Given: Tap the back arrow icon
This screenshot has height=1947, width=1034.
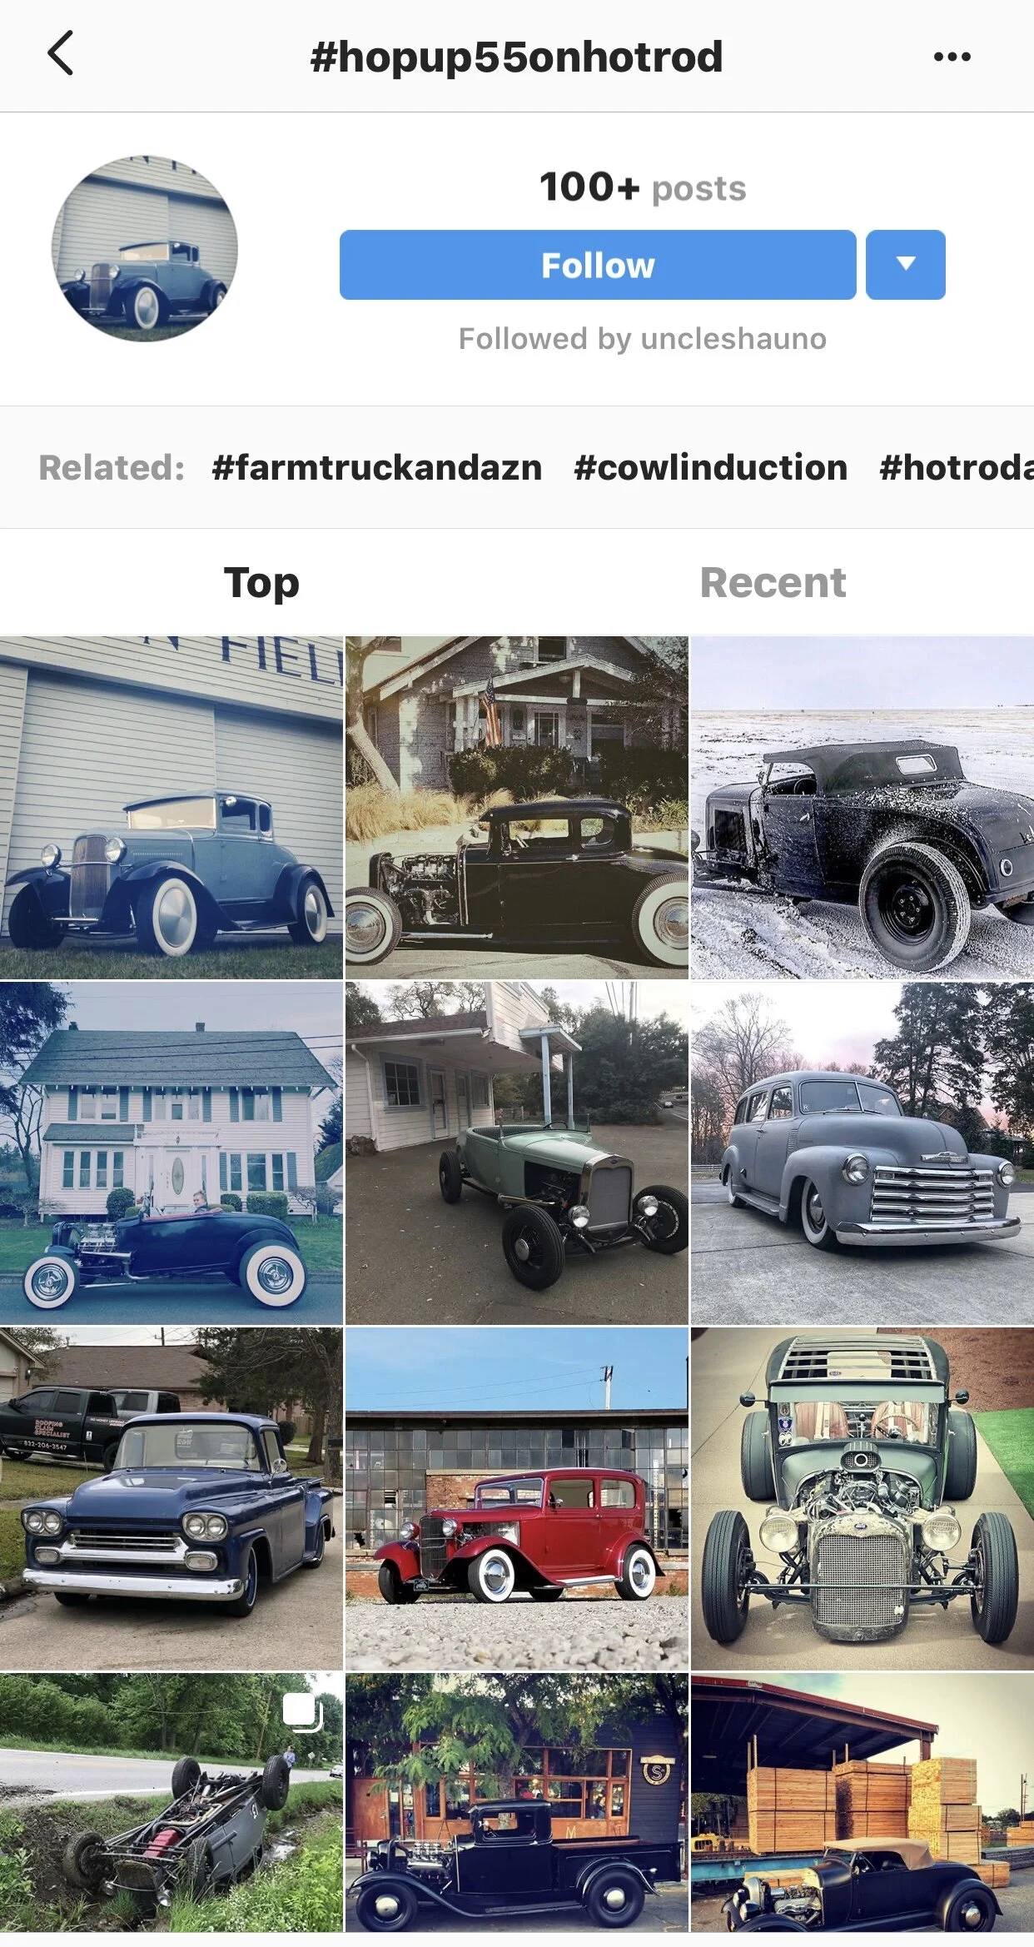Looking at the screenshot, I should tap(61, 53).
